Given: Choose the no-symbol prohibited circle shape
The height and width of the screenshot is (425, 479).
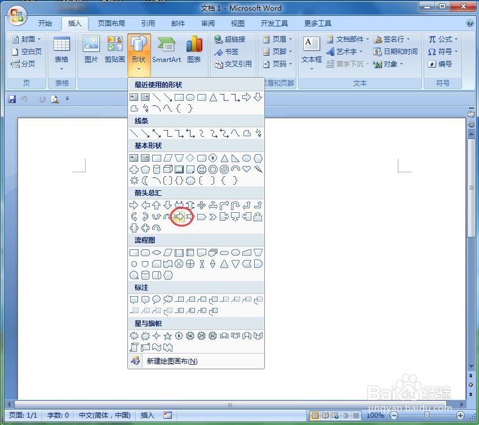Looking at the screenshot, I should 224,169.
